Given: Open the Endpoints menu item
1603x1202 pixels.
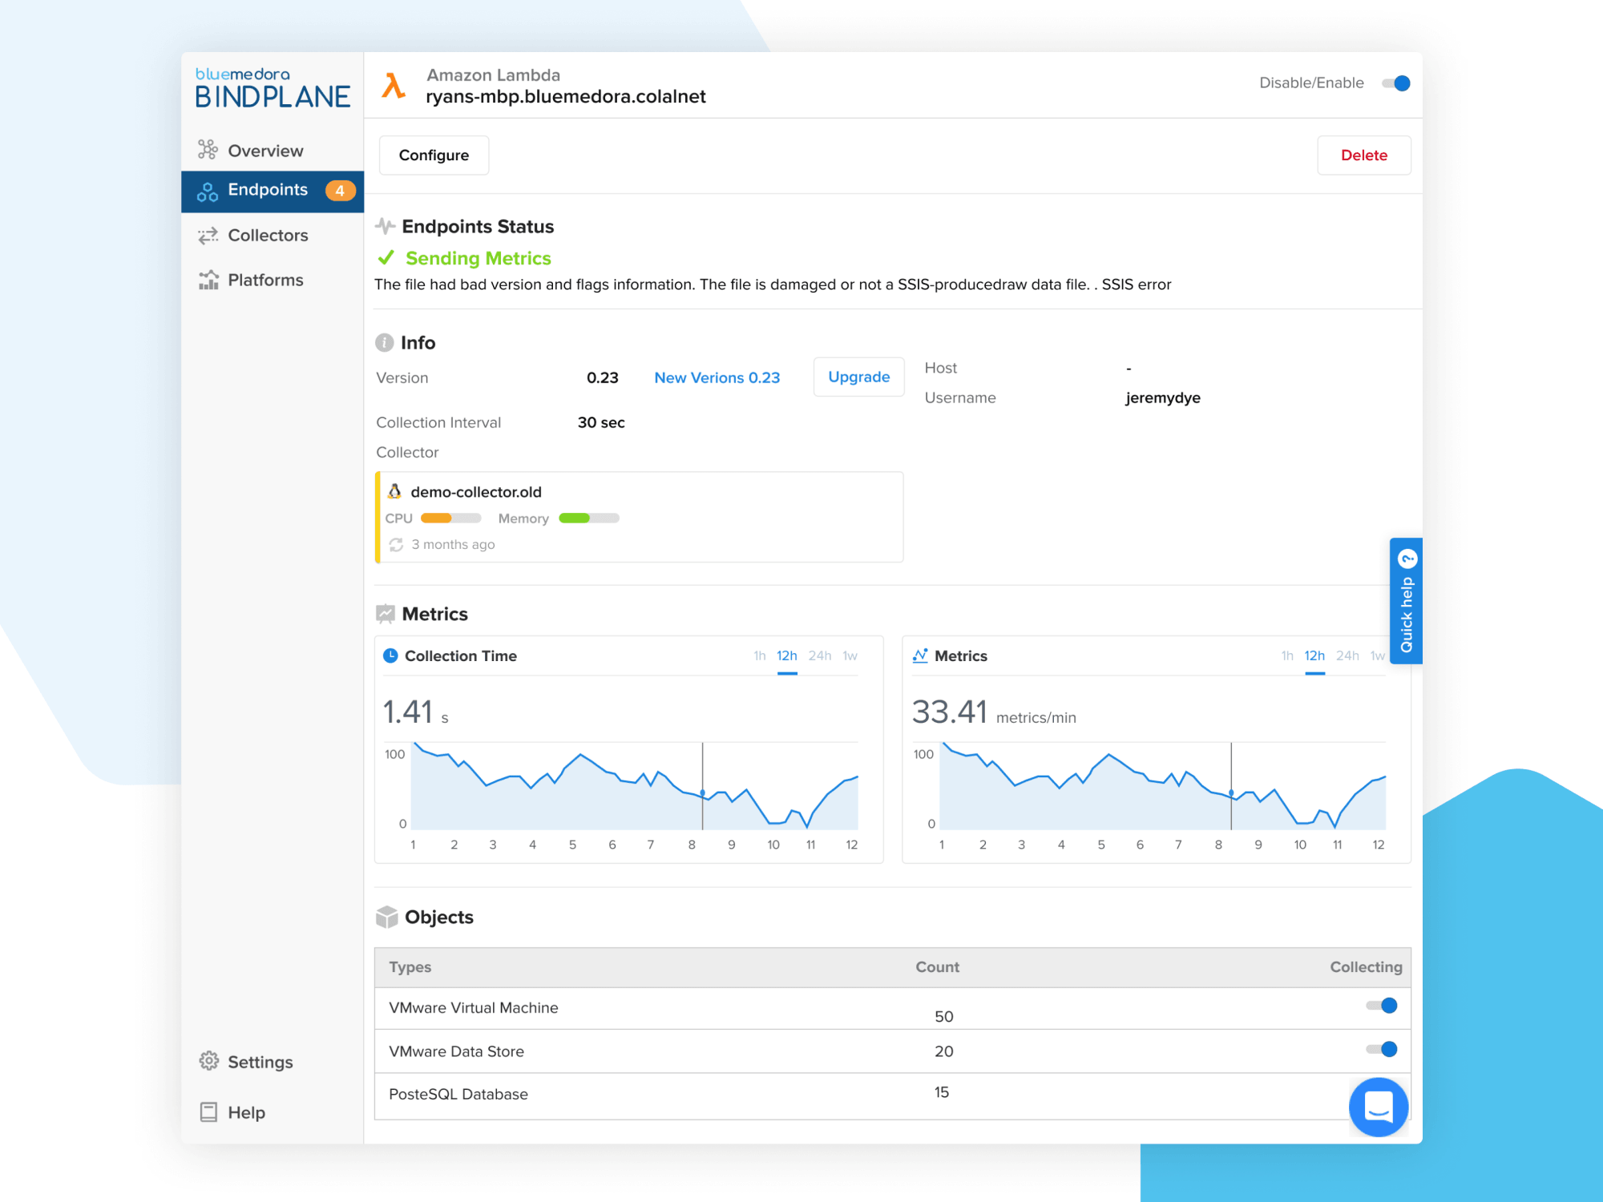Looking at the screenshot, I should 273,191.
